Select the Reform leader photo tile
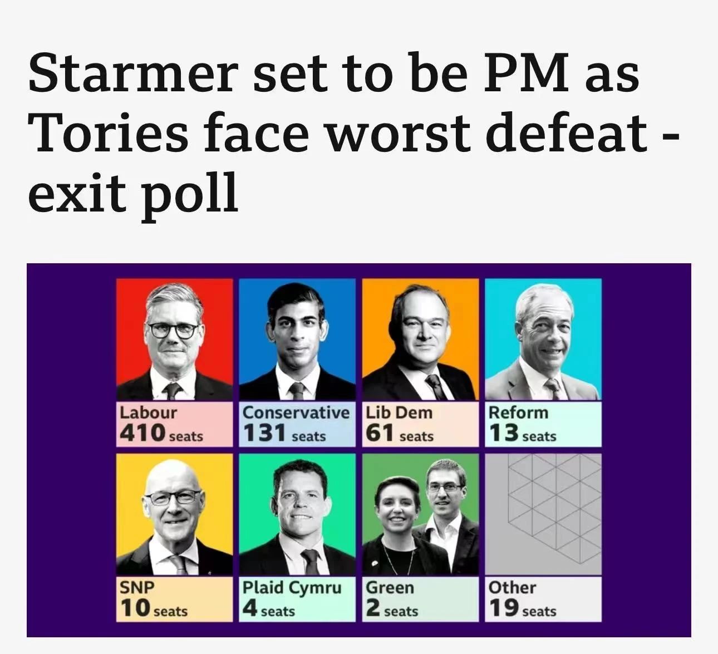This screenshot has width=718, height=654. [x=543, y=340]
